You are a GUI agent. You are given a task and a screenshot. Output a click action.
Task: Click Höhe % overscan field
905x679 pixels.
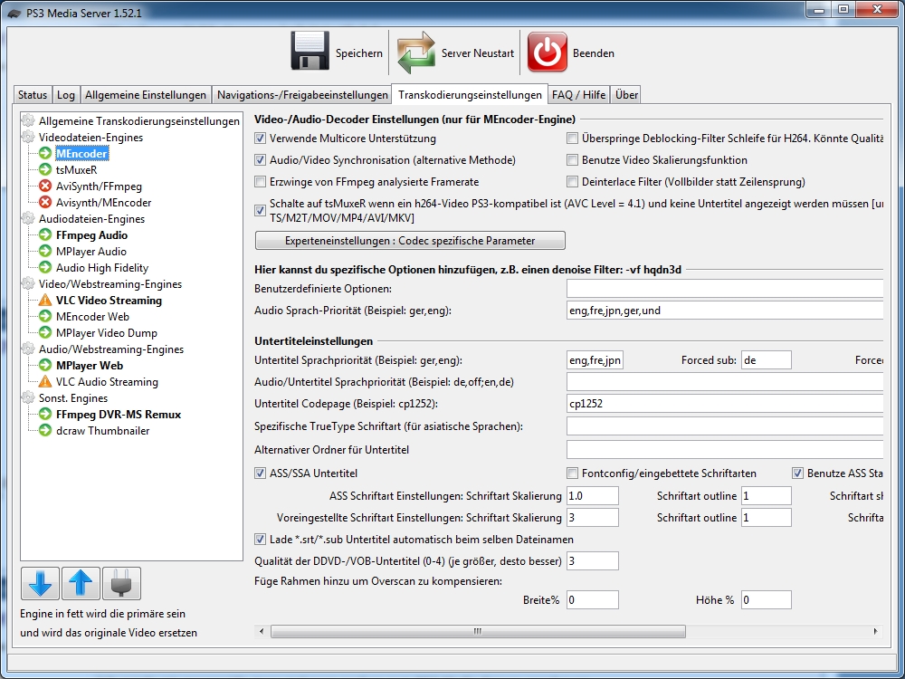766,600
